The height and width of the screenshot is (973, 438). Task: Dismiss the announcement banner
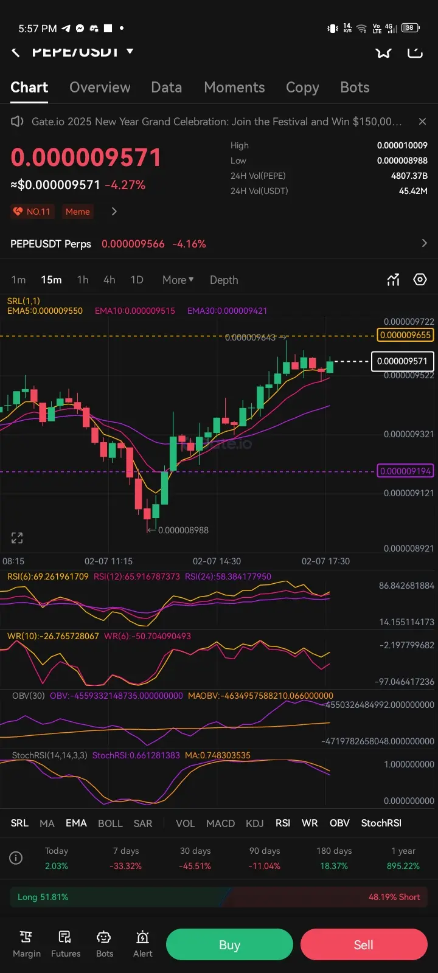(422, 122)
